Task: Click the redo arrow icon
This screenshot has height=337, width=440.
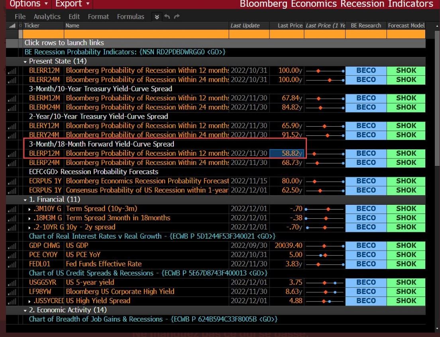Action: (177, 17)
